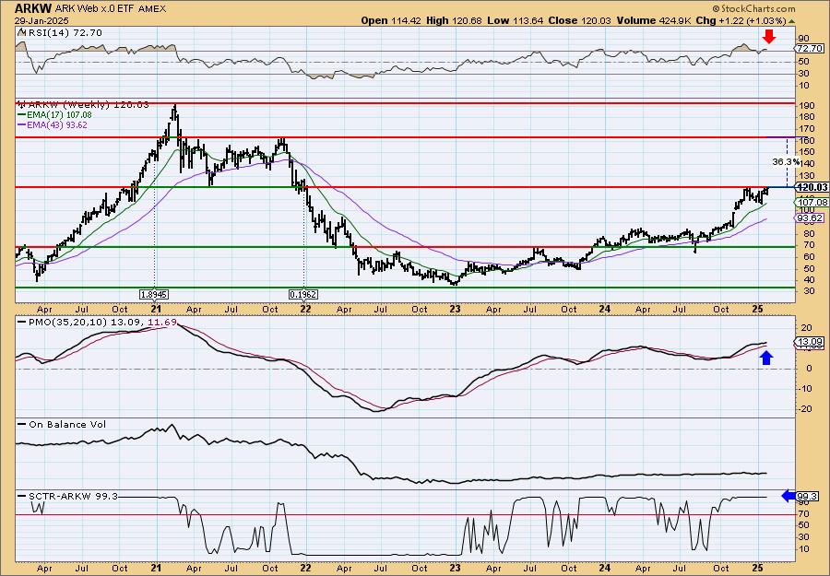Click the 23 year label on the bottom time axis
This screenshot has width=830, height=576.
click(x=456, y=568)
